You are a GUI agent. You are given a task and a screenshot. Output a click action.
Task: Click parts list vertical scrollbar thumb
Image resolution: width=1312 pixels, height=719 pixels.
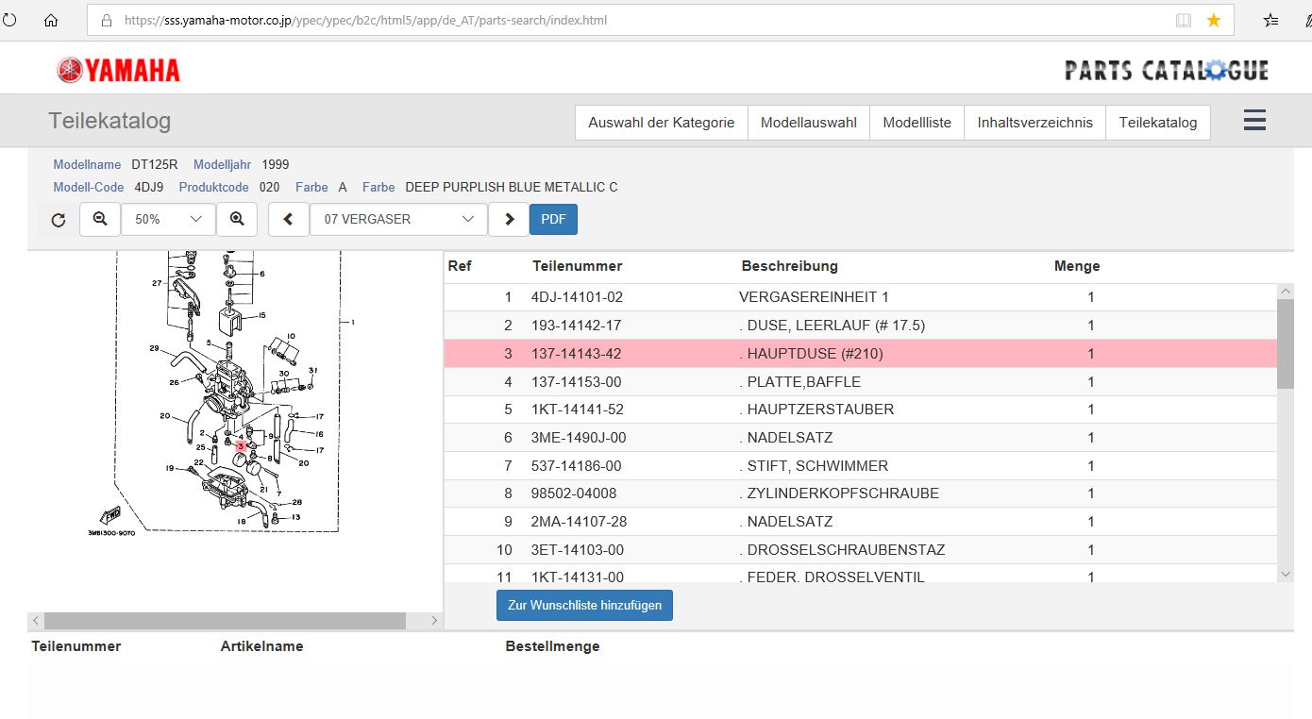[x=1286, y=344]
